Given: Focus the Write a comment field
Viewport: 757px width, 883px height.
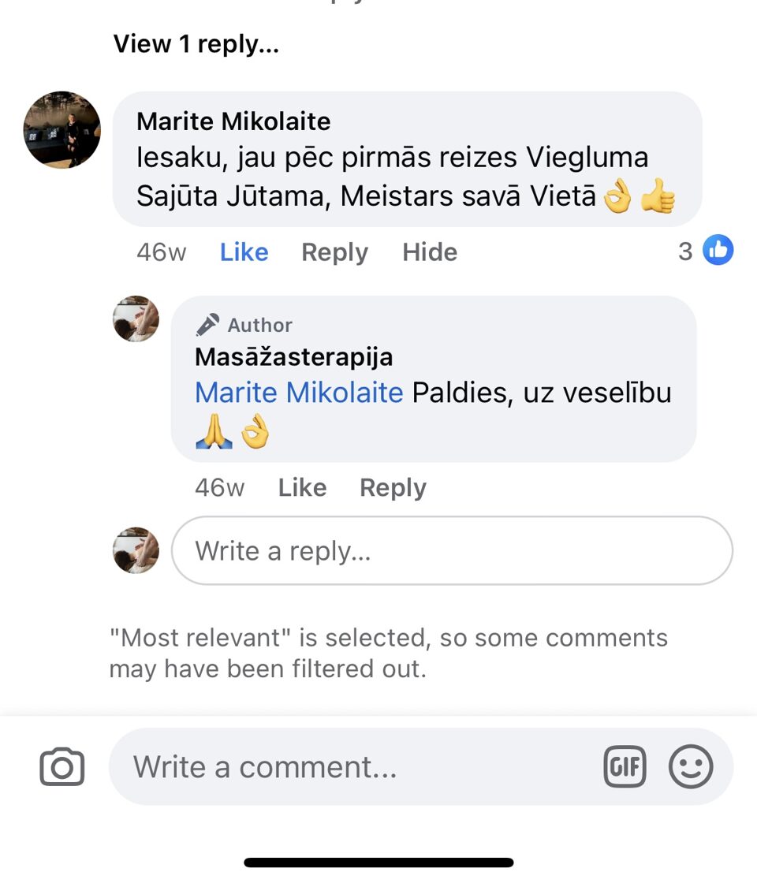Looking at the screenshot, I should 355,767.
